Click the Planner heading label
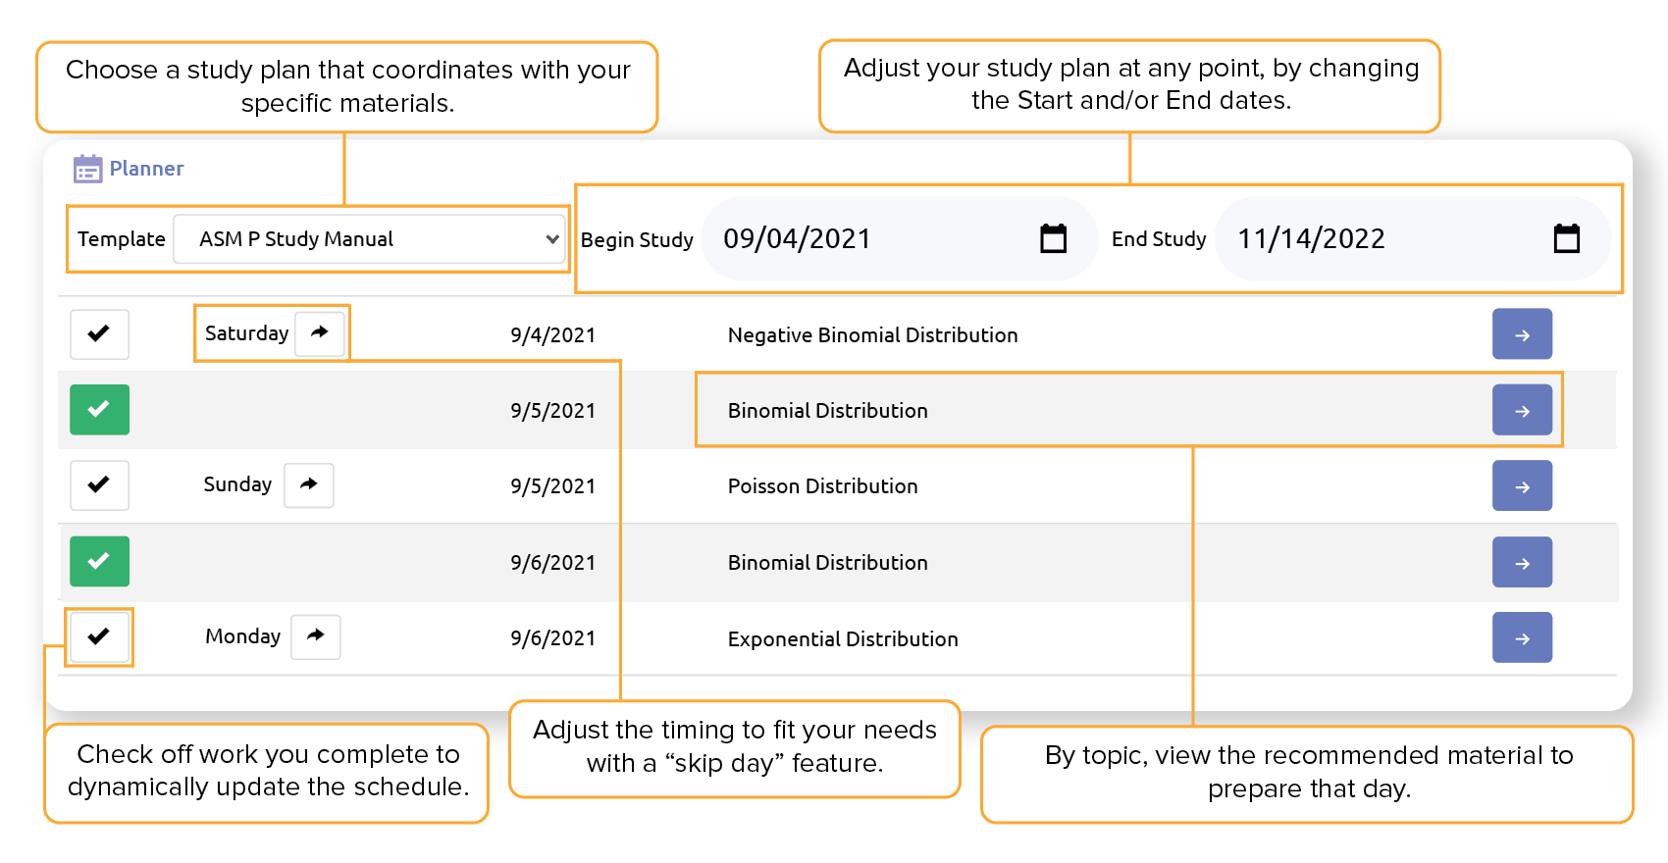1668x863 pixels. click(x=146, y=169)
